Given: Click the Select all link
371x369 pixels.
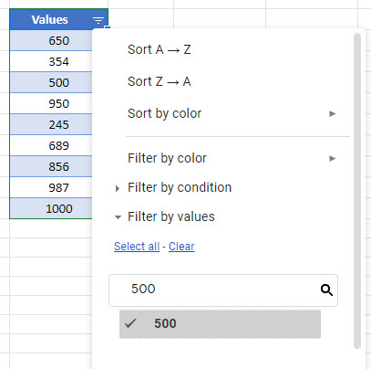Looking at the screenshot, I should click(137, 247).
